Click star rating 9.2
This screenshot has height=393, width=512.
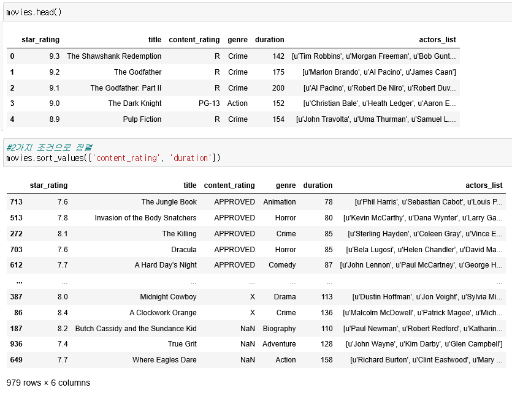(55, 72)
